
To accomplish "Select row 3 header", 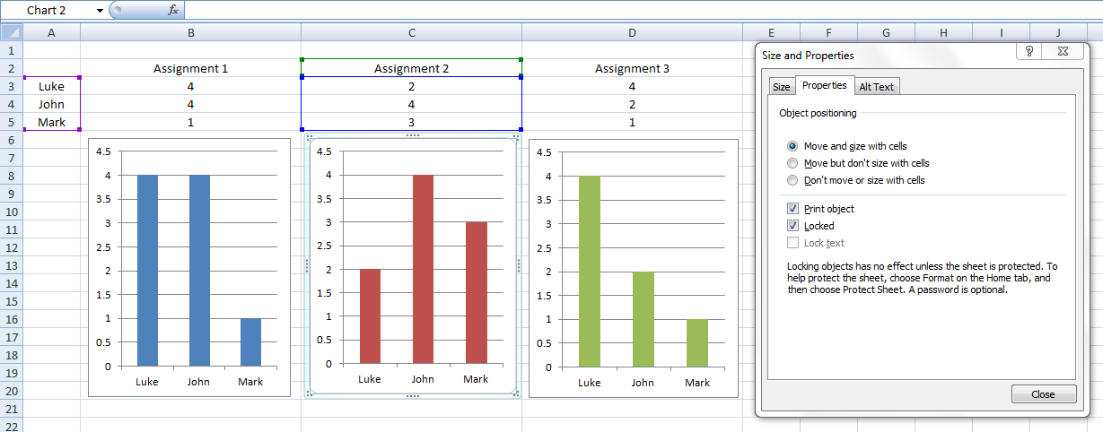I will [x=11, y=86].
